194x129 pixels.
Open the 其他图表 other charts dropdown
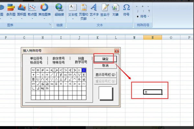tap(44, 19)
